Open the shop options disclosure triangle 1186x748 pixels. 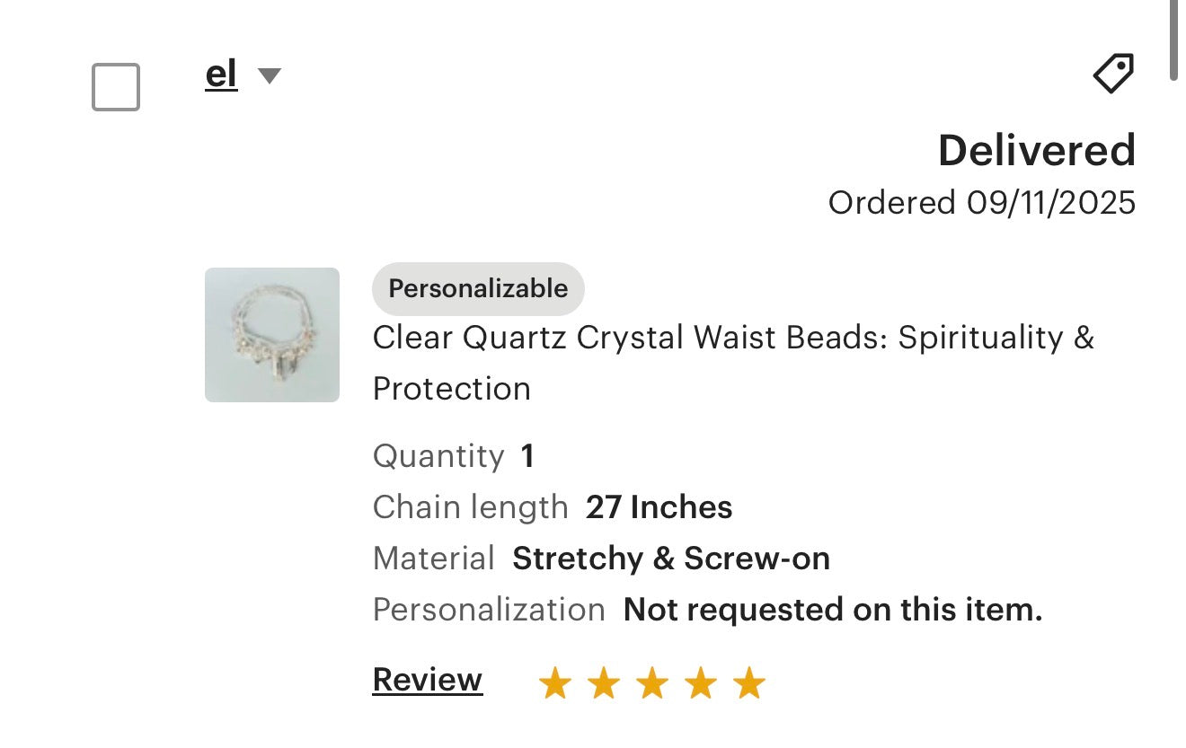point(269,76)
